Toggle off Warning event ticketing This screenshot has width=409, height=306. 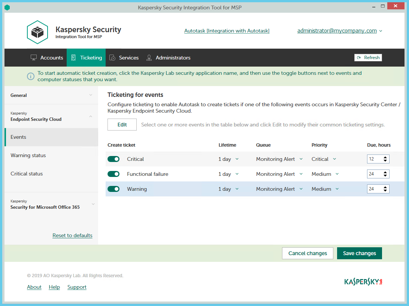click(x=113, y=189)
